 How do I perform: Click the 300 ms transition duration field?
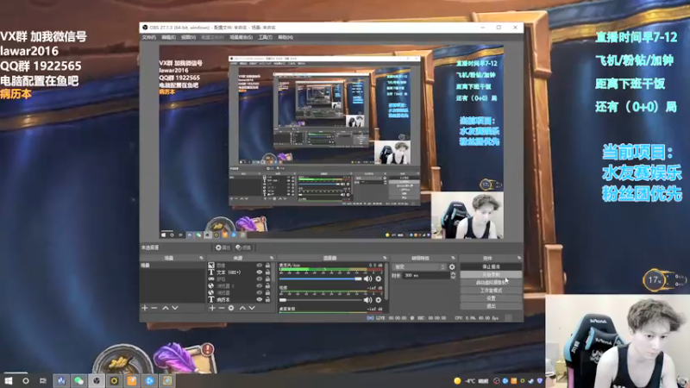pos(425,275)
